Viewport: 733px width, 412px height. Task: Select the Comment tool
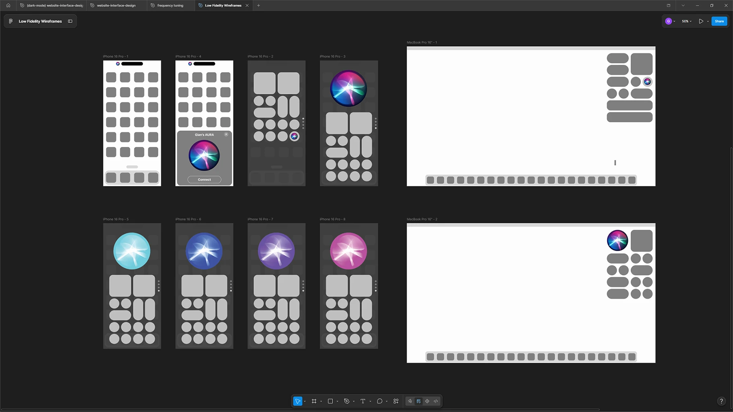[x=379, y=401]
